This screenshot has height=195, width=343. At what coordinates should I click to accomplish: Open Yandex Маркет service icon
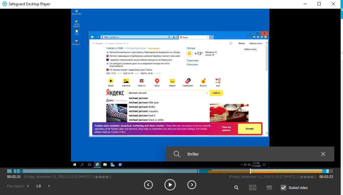tap(172, 82)
